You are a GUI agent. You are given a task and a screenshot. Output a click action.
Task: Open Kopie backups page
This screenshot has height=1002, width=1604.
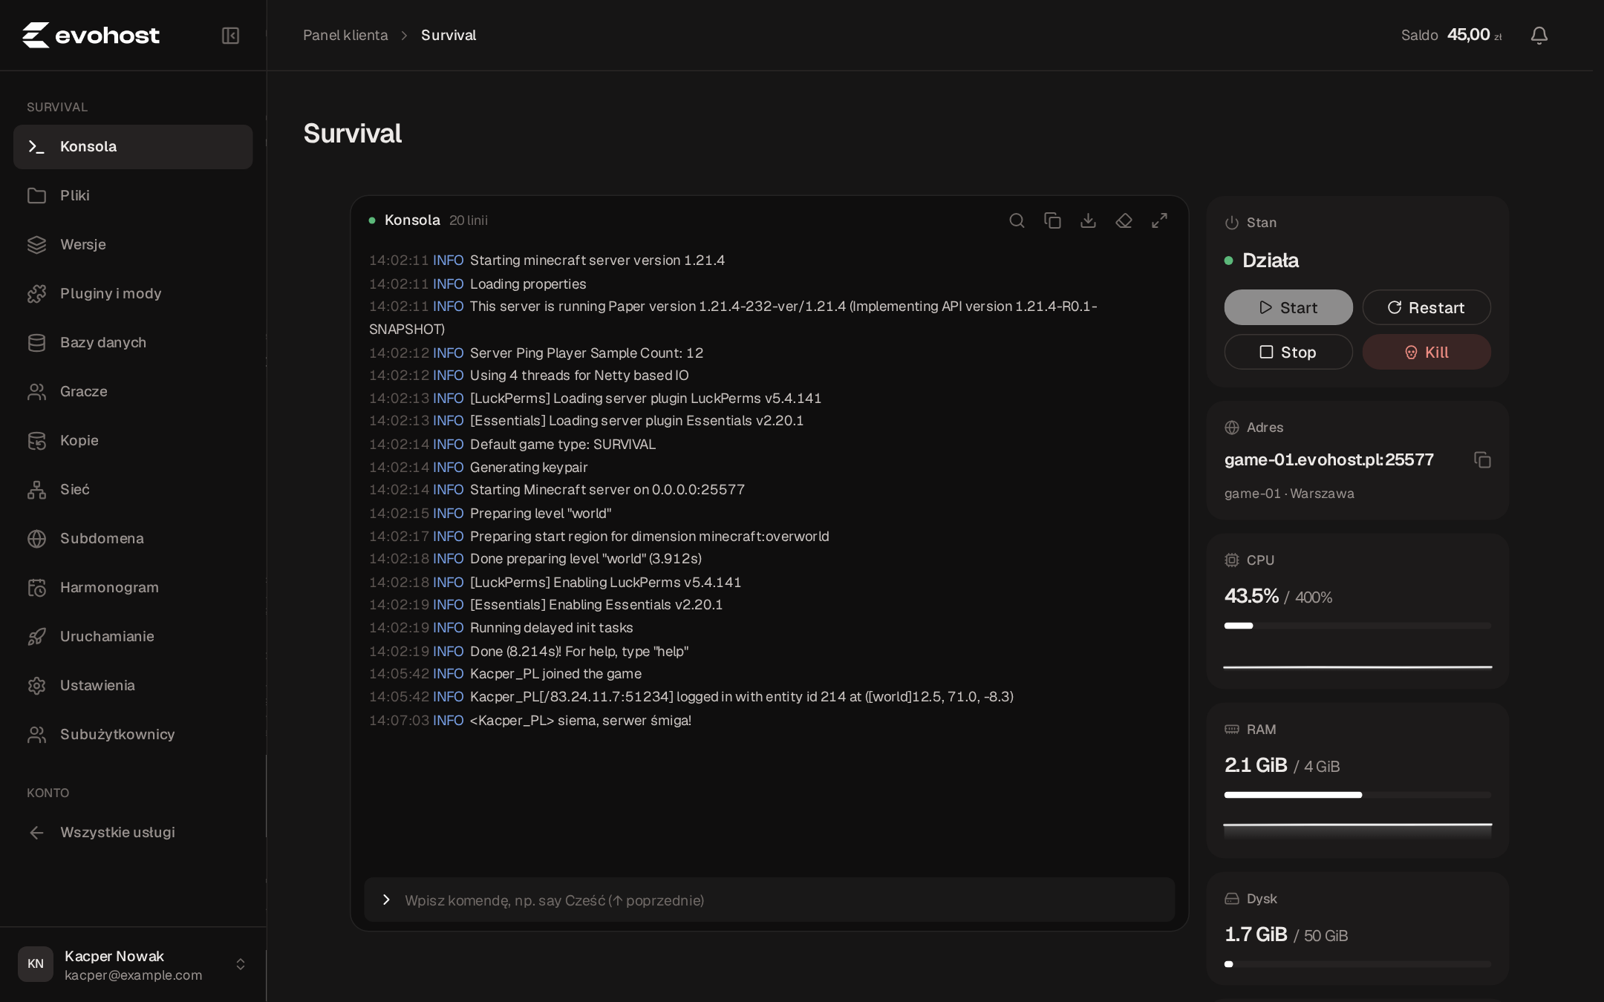133,441
